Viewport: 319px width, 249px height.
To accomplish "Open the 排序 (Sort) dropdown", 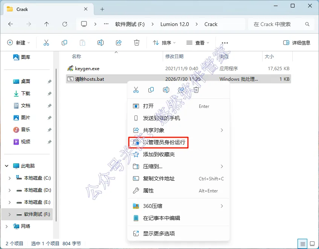I will point(164,43).
